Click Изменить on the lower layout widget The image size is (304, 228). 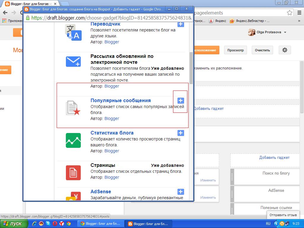click(x=208, y=197)
